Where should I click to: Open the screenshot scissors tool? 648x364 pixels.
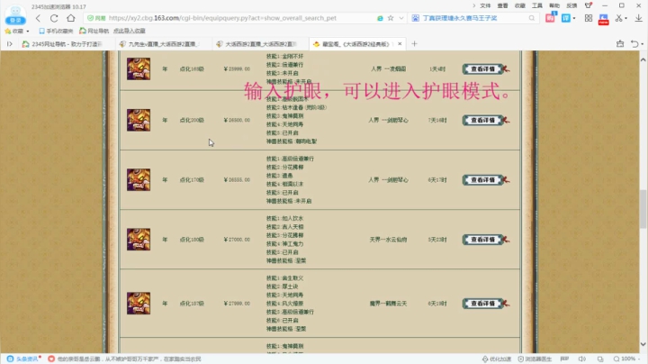click(618, 18)
